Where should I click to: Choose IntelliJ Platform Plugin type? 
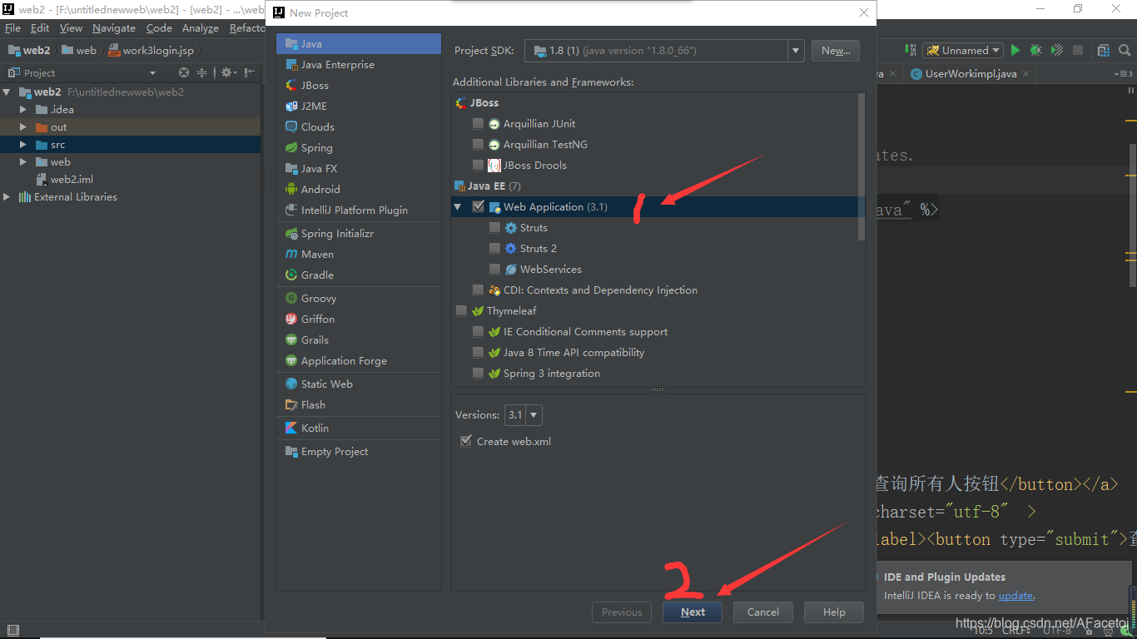[x=359, y=210]
